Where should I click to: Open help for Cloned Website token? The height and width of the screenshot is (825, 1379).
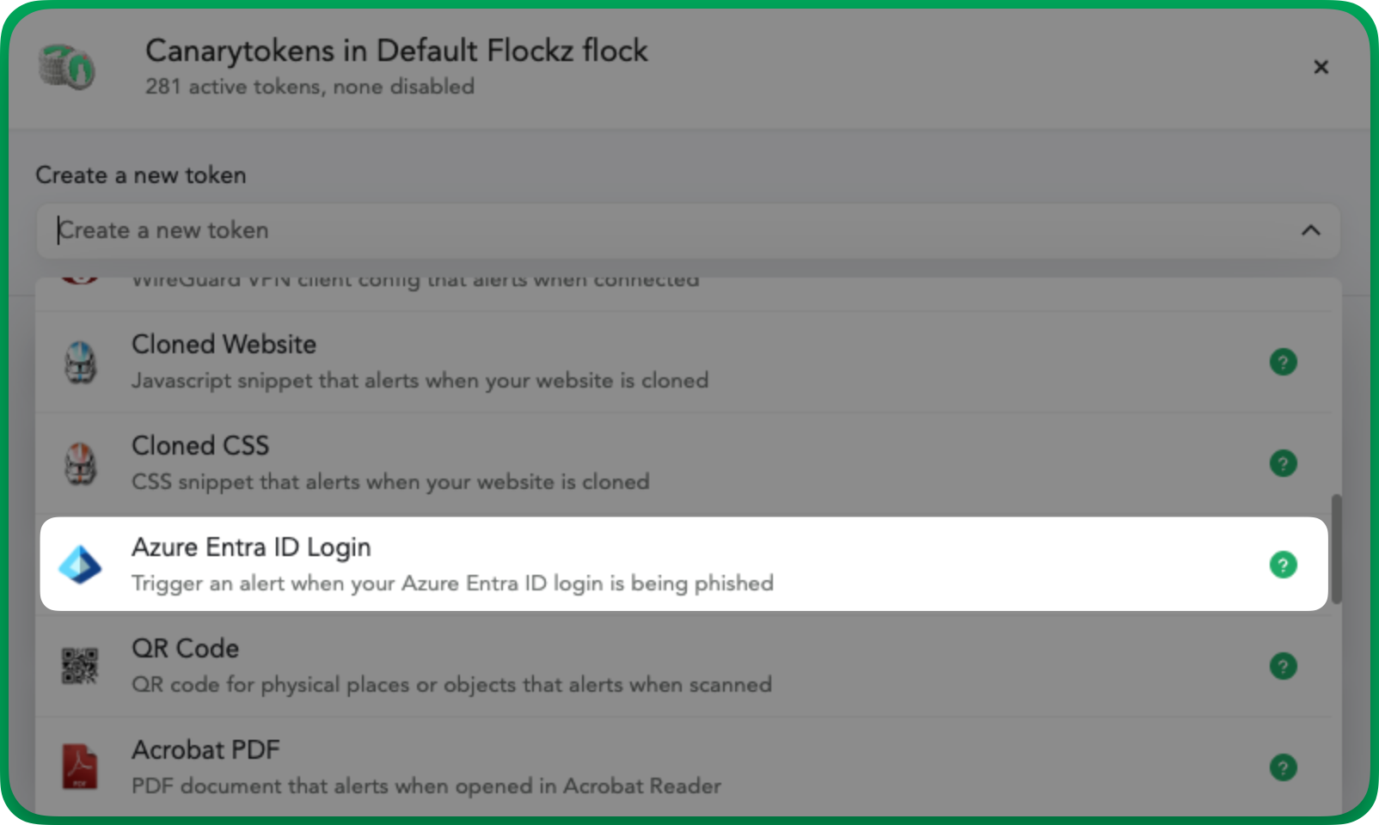click(x=1283, y=362)
